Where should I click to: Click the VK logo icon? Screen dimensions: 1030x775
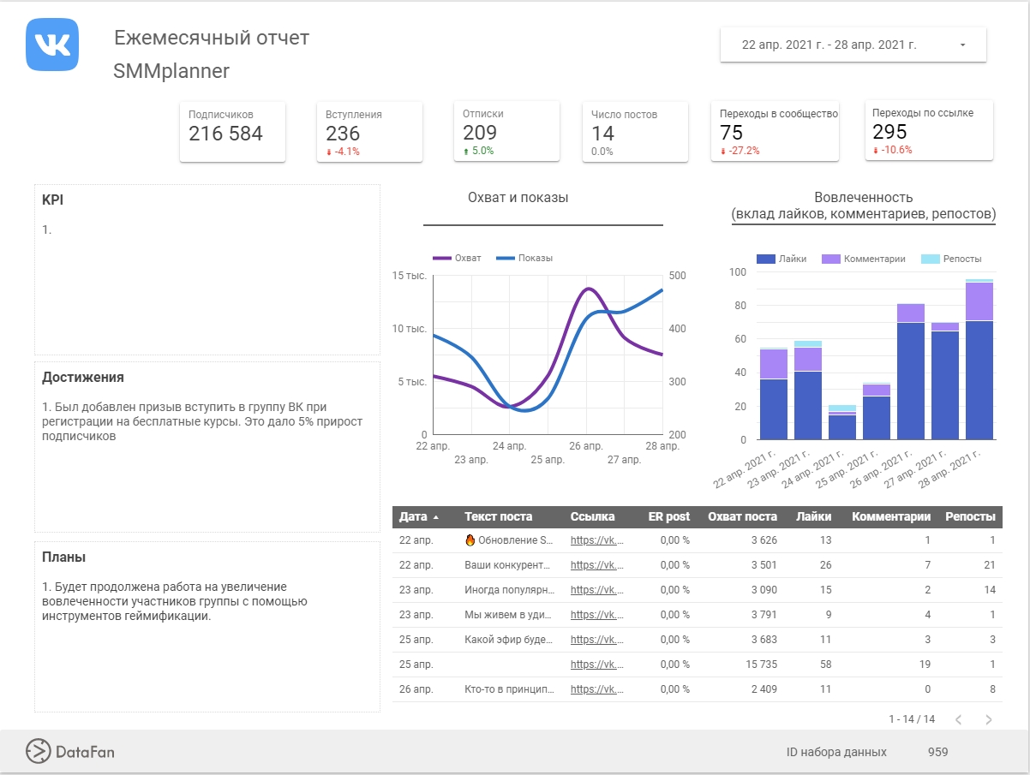tap(52, 45)
